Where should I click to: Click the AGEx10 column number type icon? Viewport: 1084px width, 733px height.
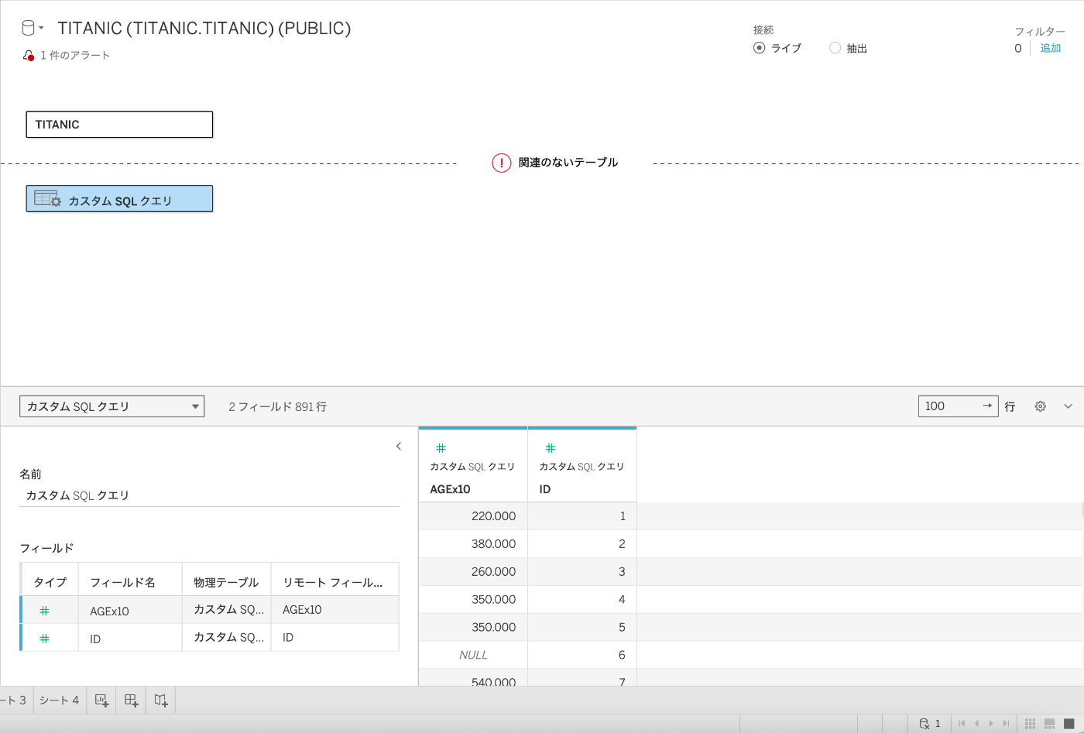[441, 448]
